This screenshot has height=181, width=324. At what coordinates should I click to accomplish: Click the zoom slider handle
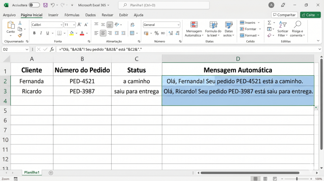tap(297, 179)
